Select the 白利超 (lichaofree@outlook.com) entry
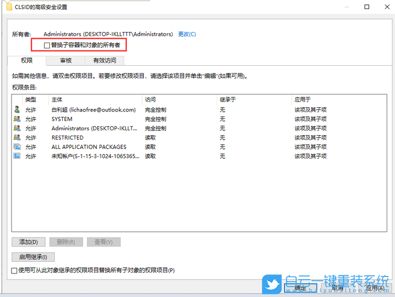The height and width of the screenshot is (297, 395). coord(199,110)
